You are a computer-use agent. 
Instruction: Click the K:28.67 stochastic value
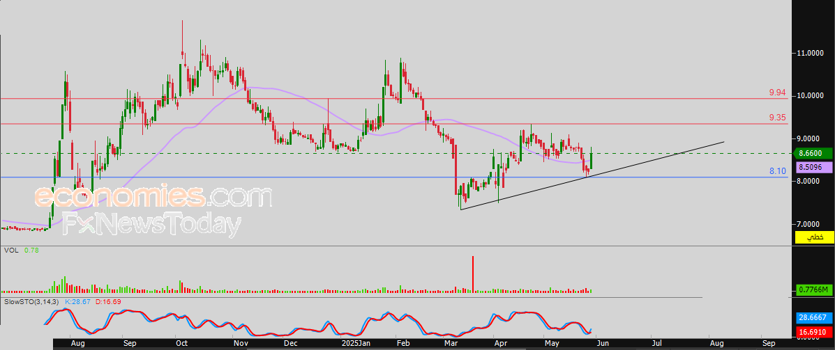click(77, 302)
